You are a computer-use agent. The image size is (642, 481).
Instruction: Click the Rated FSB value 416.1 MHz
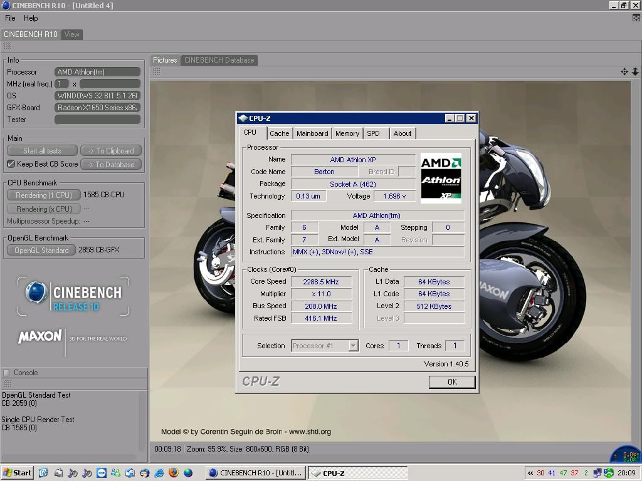[321, 318]
